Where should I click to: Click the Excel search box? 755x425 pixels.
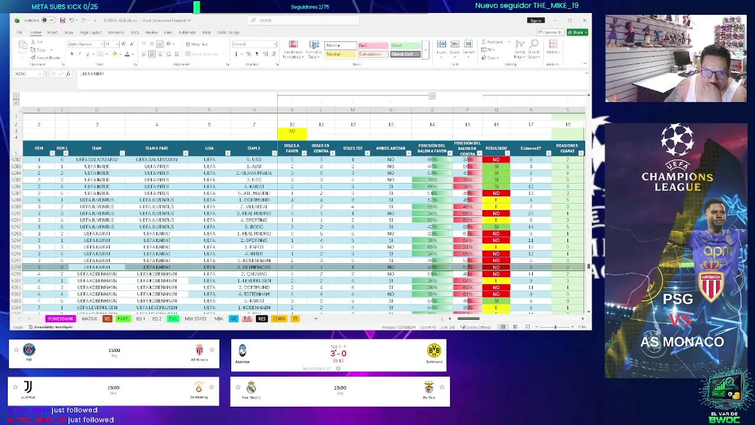pyautogui.click(x=303, y=21)
